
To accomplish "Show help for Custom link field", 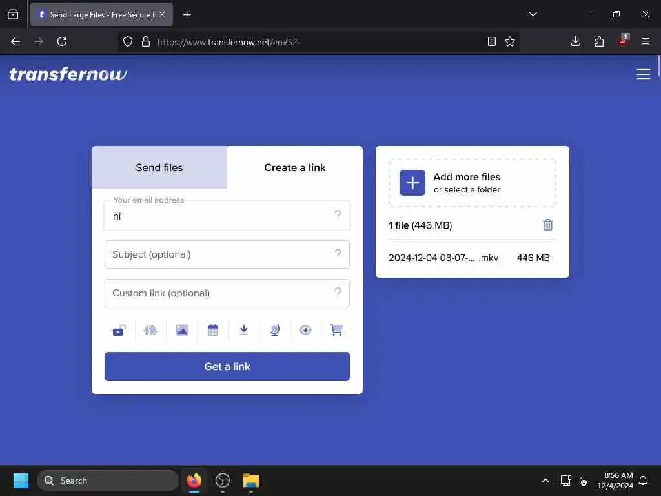I will click(x=338, y=293).
